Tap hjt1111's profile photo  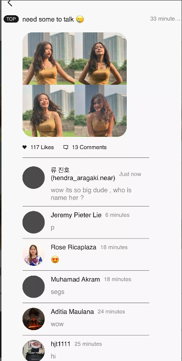click(x=33, y=350)
